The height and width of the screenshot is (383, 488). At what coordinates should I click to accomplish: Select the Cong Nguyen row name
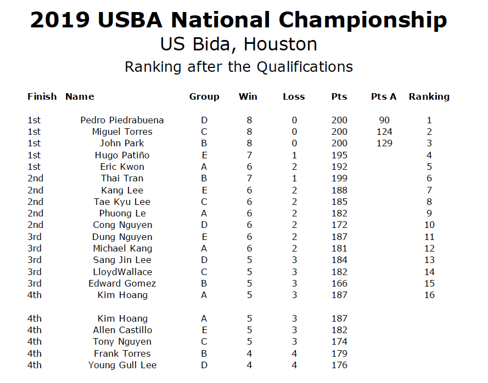(122, 225)
